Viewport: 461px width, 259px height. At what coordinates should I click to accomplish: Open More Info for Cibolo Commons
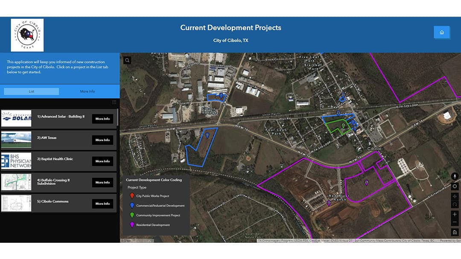point(102,204)
